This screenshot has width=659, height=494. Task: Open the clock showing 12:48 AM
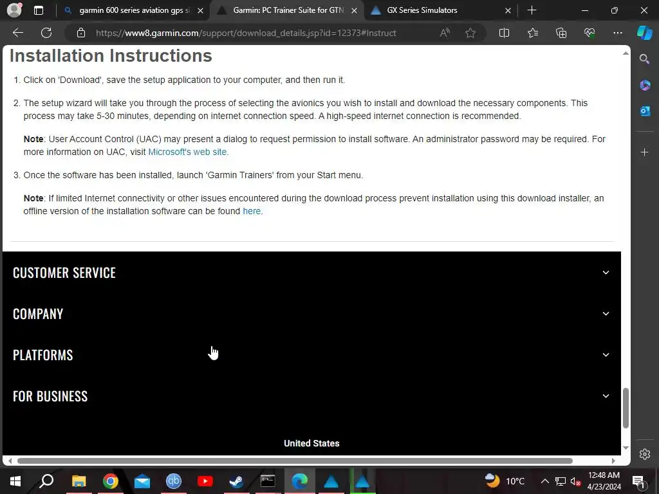(604, 481)
